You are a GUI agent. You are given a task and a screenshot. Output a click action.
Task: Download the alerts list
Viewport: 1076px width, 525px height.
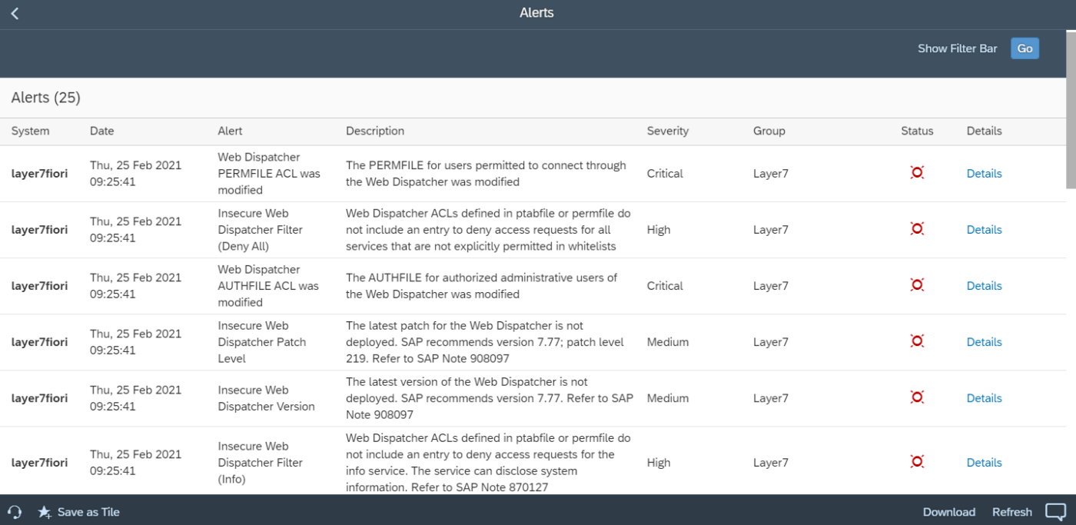point(949,512)
